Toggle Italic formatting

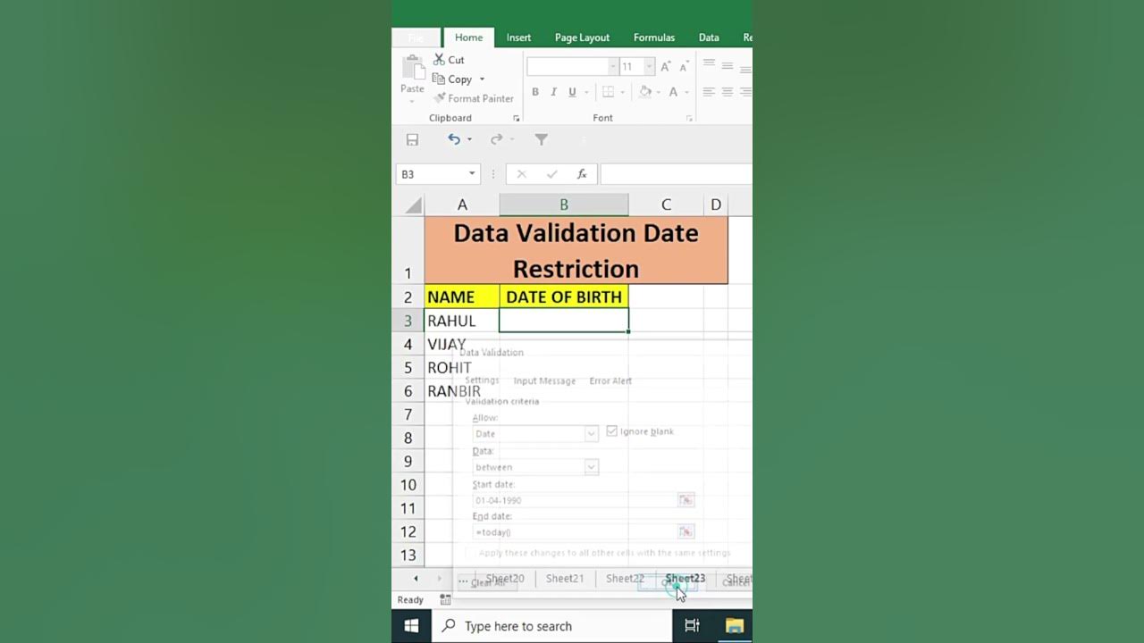(553, 92)
